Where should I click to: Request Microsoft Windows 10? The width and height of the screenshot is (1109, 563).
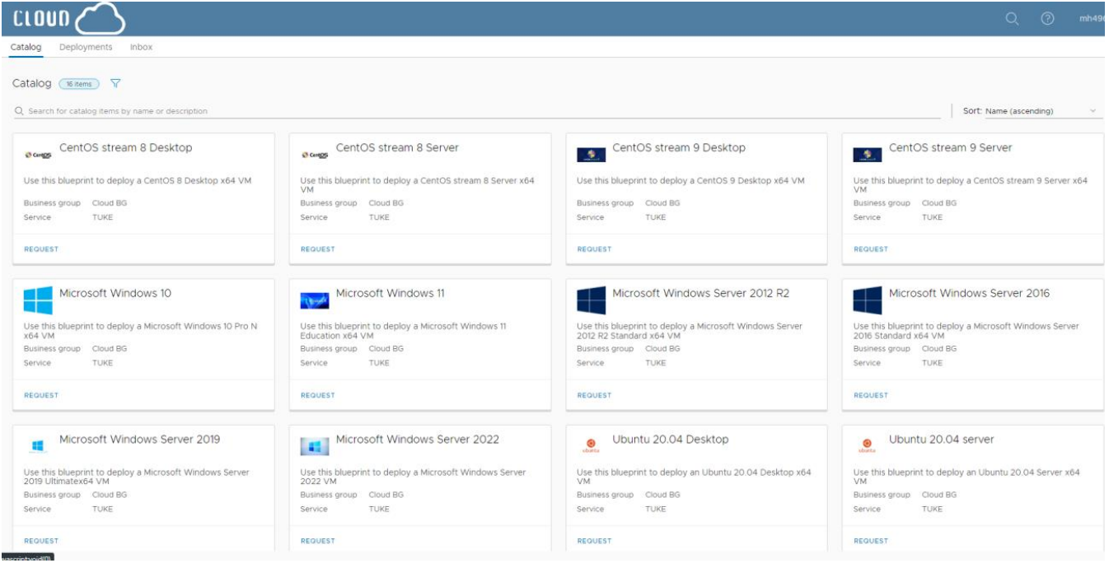click(41, 395)
